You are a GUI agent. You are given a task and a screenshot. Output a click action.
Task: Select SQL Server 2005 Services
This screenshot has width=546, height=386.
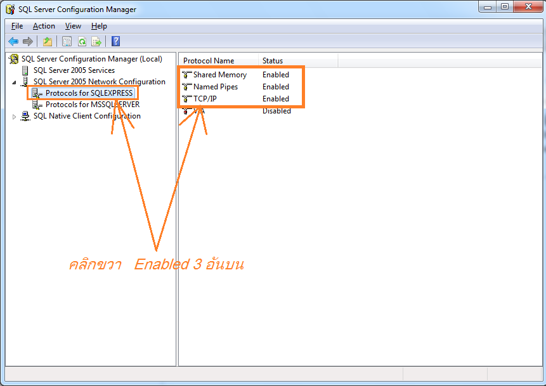tap(74, 70)
